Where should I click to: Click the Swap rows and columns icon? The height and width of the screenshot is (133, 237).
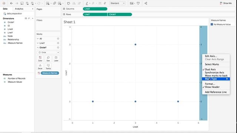pos(69,3)
